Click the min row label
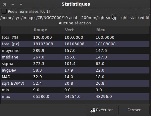Image resolution: width=151 pixels, height=116 pixels. pos(5,90)
